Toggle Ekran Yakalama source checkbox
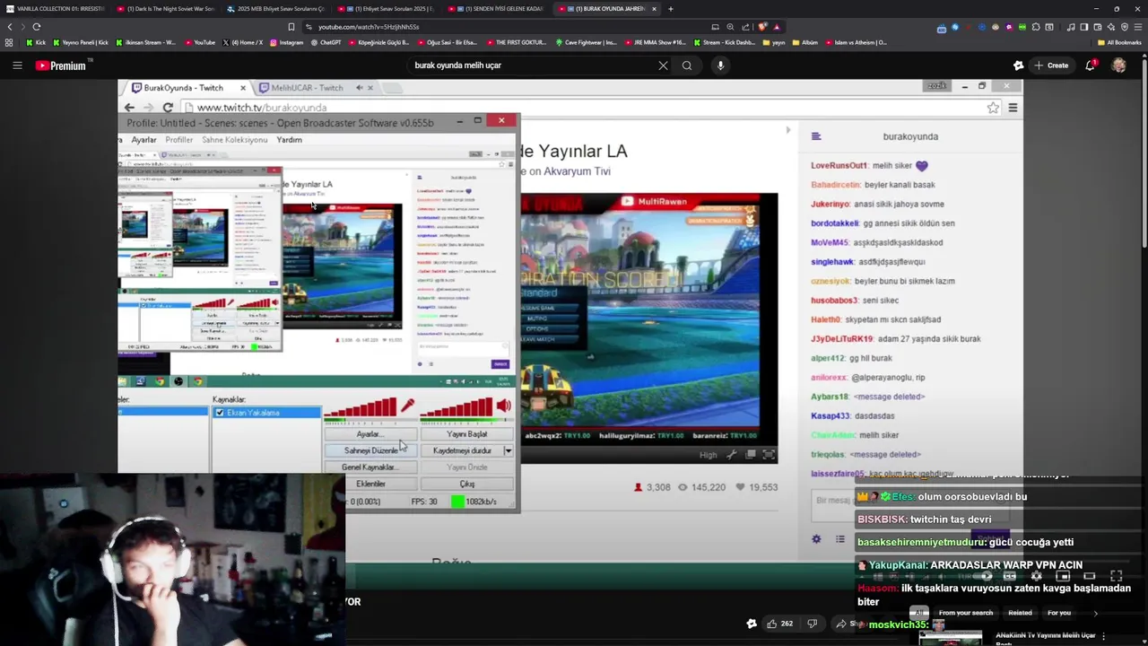Viewport: 1148px width, 646px height. coord(220,413)
